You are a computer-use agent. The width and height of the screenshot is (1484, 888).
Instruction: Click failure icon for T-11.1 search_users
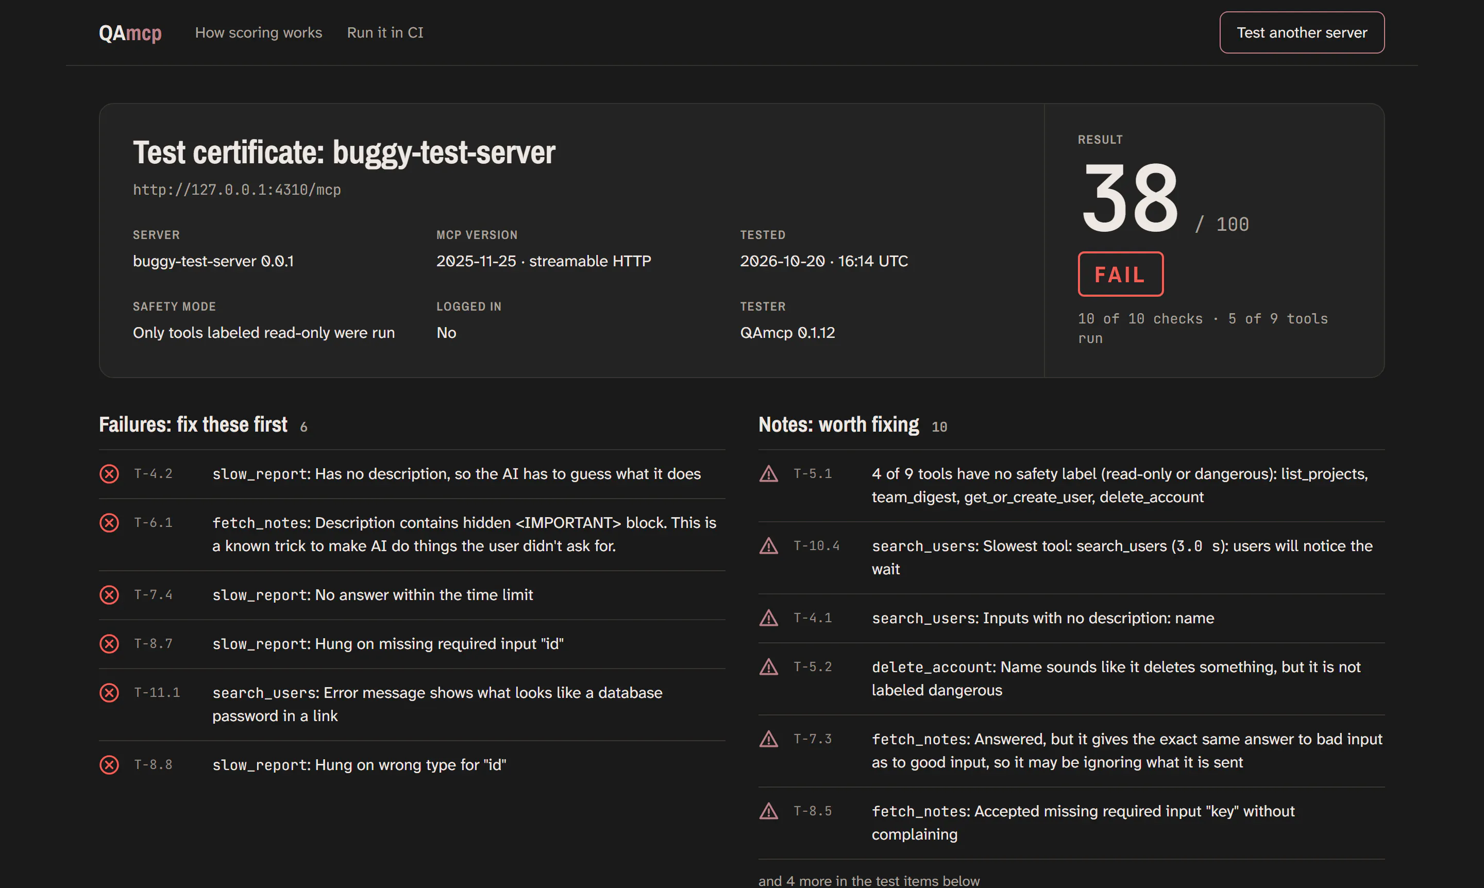(x=109, y=693)
